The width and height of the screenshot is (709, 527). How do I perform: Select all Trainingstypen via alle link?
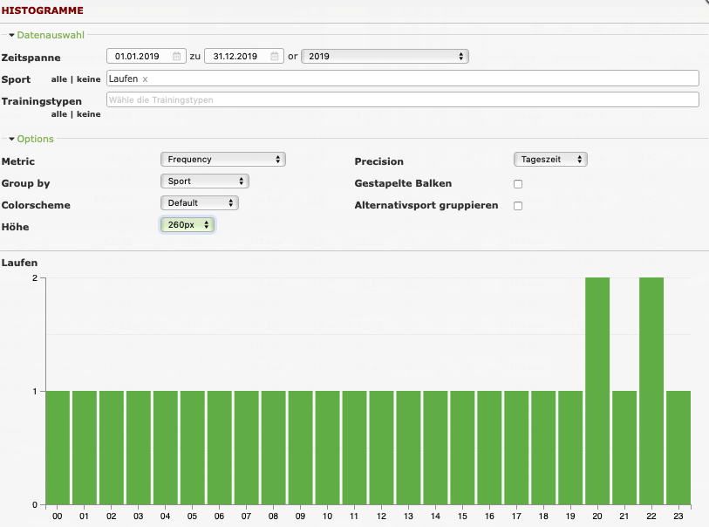tap(58, 114)
